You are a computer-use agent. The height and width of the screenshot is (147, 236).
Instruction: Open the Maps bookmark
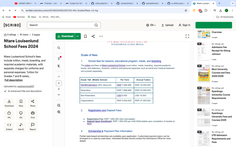pyautogui.click(x=32, y=17)
